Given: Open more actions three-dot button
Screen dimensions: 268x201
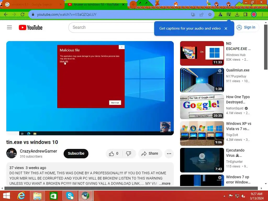Looking at the screenshot, I should [x=169, y=153].
